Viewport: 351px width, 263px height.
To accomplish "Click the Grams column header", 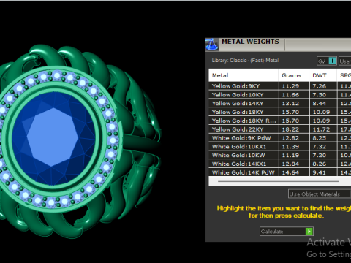I will tap(293, 75).
